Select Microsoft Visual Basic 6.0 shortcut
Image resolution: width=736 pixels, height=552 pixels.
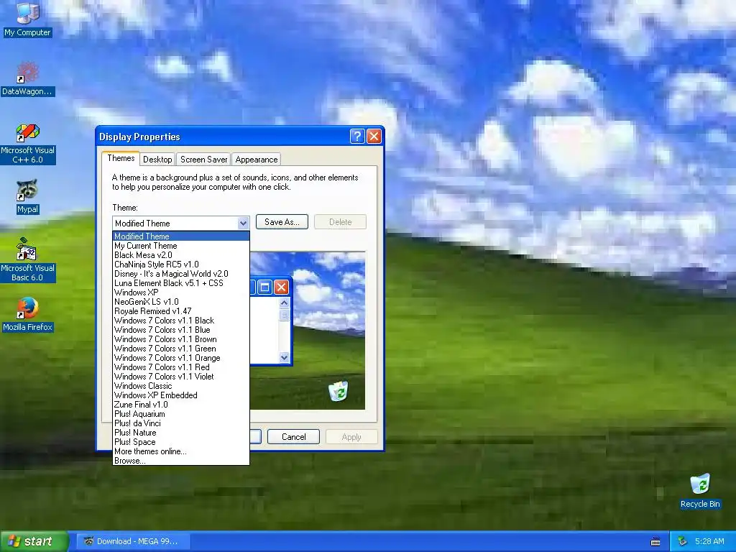click(28, 260)
